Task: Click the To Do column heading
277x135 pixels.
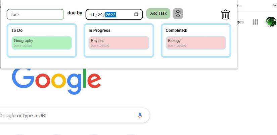Action: coord(17,30)
